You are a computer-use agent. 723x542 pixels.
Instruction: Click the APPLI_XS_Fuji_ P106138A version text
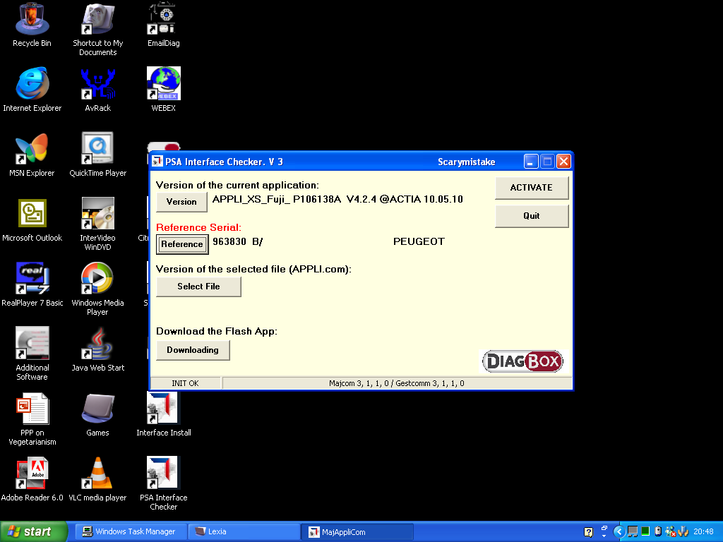point(337,199)
